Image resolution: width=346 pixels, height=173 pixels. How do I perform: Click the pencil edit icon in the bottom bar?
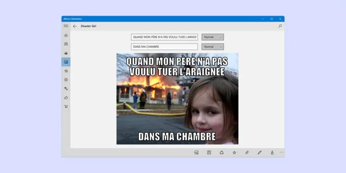[x=259, y=153]
